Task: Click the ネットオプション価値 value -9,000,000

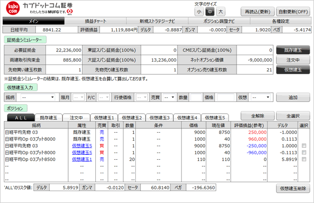Action: (x=260, y=60)
